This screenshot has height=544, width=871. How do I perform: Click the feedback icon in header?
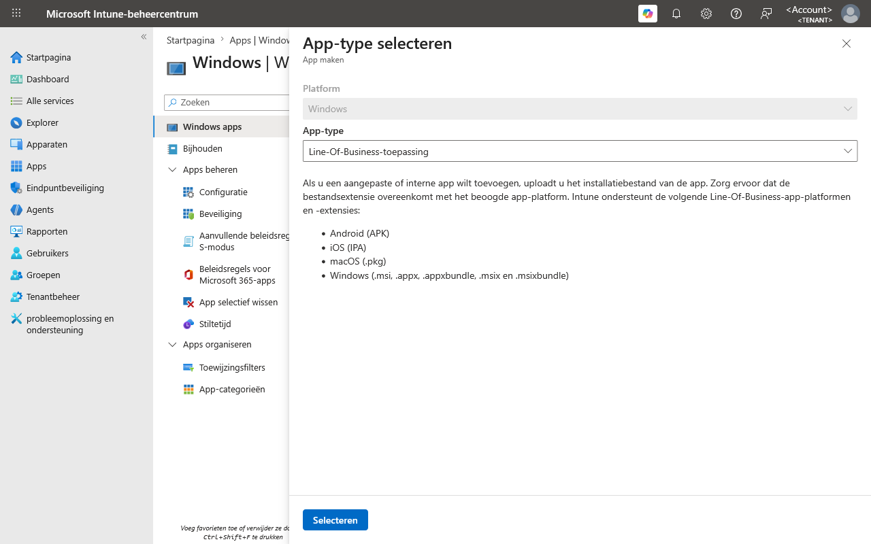click(x=766, y=14)
